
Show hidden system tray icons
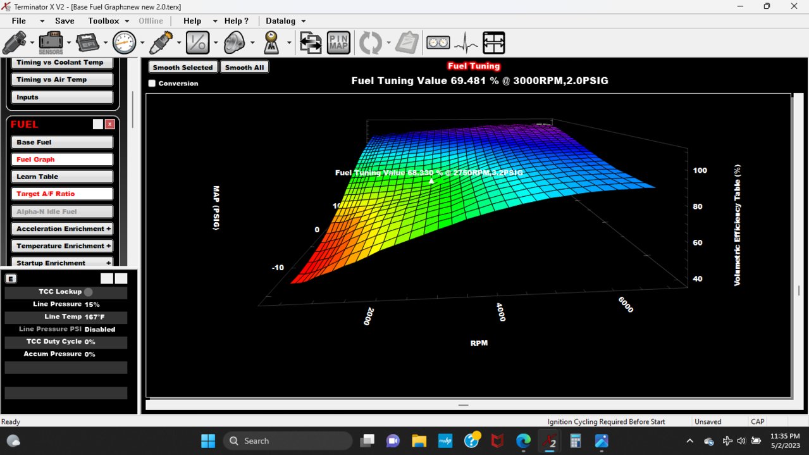point(689,440)
